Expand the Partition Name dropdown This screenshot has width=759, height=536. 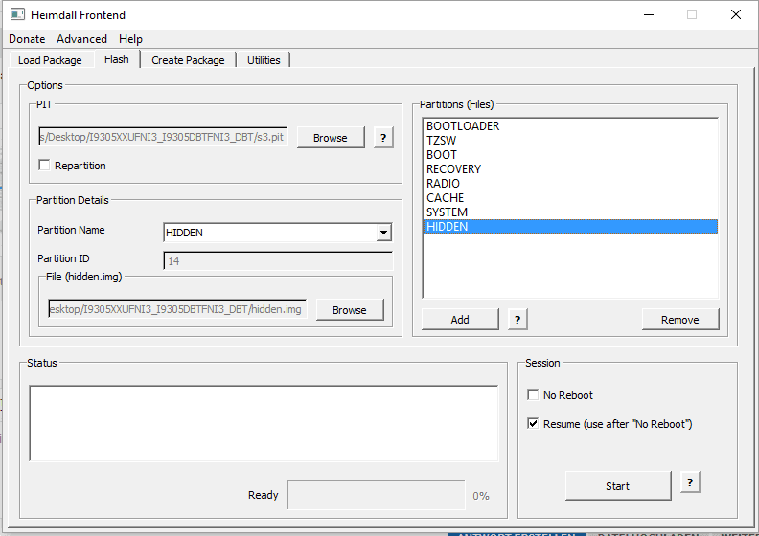[x=383, y=233]
